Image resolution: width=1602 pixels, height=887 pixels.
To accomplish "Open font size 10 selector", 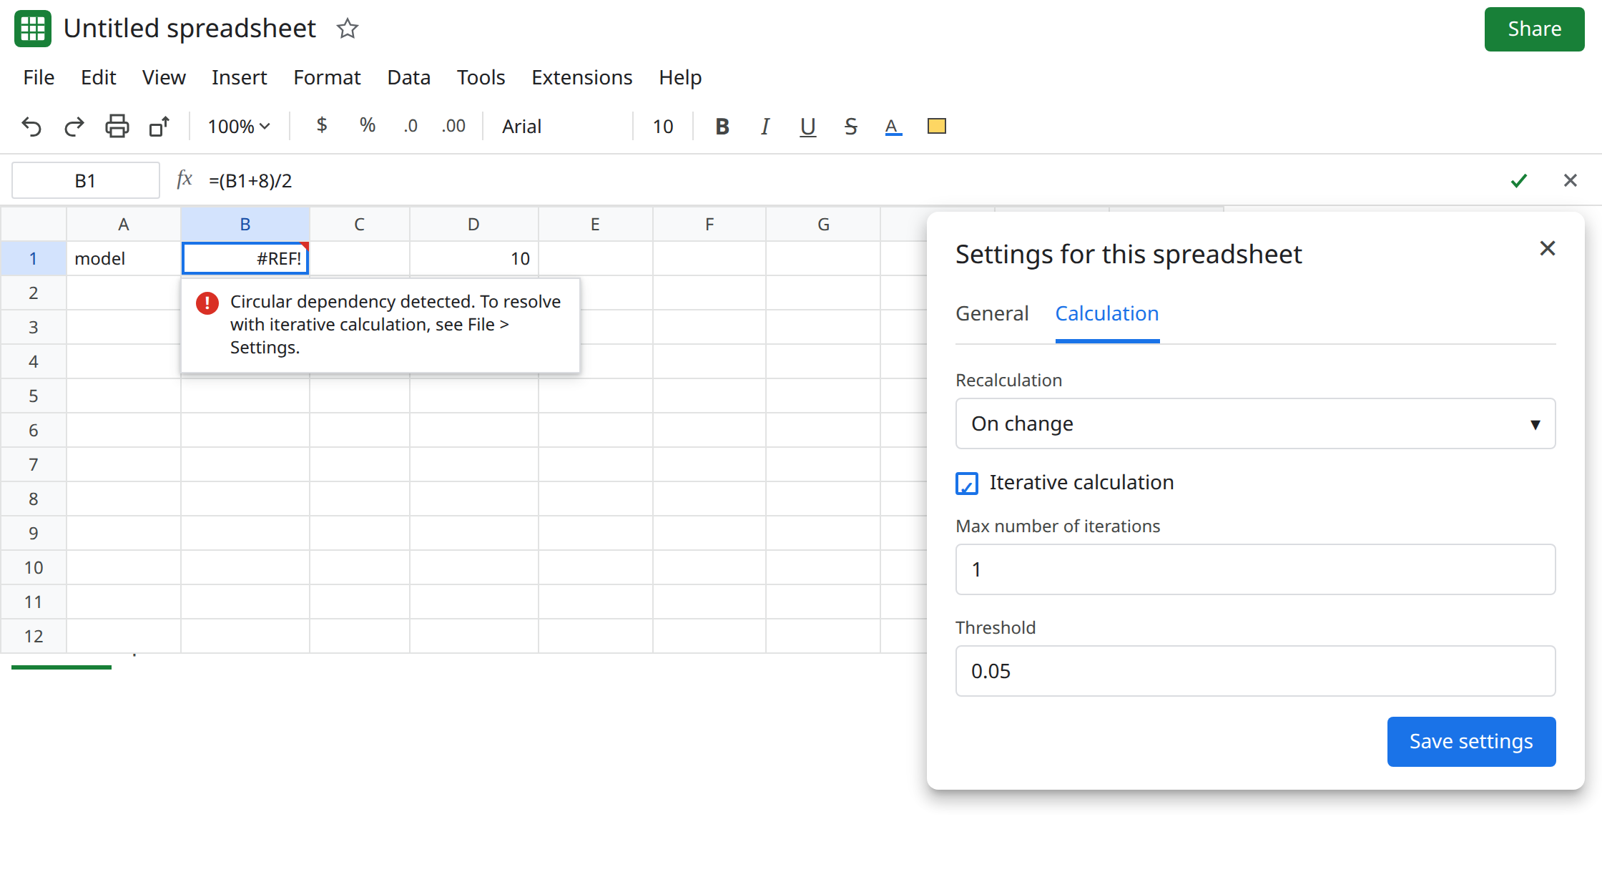I will pyautogui.click(x=663, y=127).
